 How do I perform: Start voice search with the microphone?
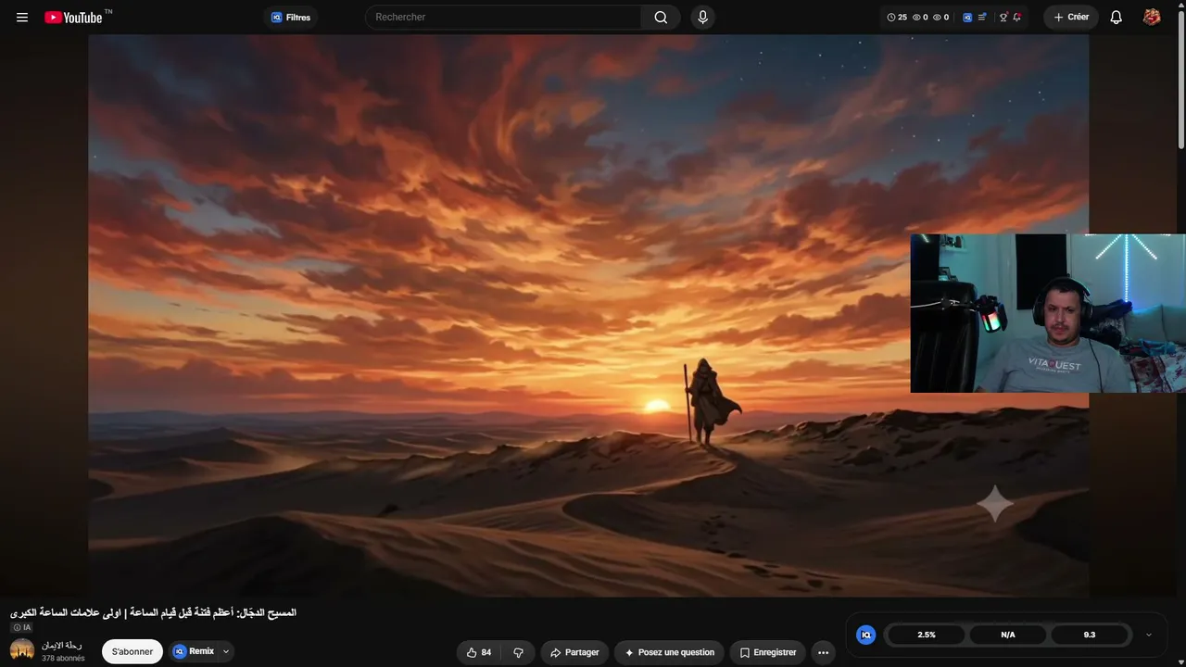[703, 18]
